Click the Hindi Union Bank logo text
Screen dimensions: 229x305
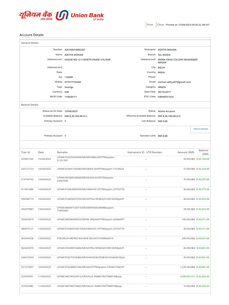click(x=36, y=15)
